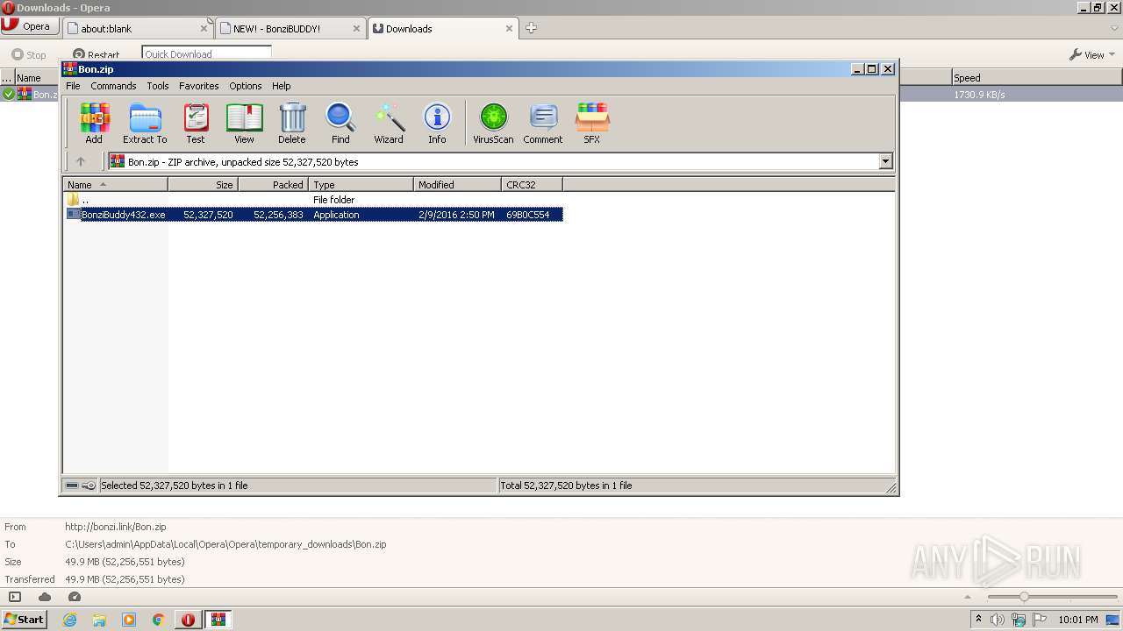Click the http://bonzi.link/Bon.zip source text
The height and width of the screenshot is (631, 1123).
coord(116,527)
